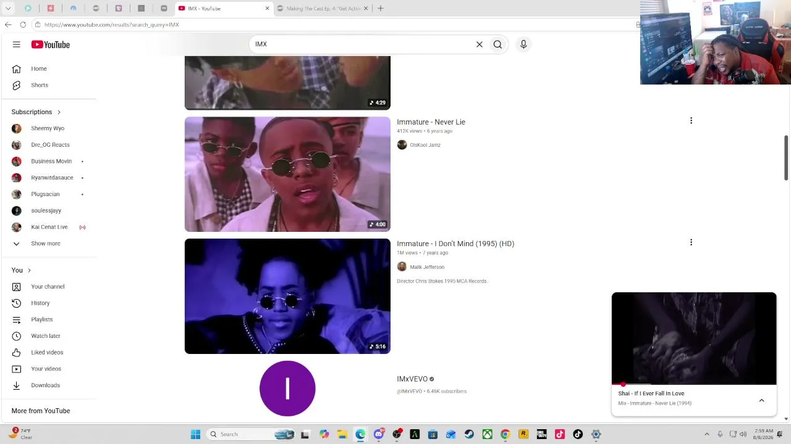Visit the OlsKool Jamz channel

point(425,145)
